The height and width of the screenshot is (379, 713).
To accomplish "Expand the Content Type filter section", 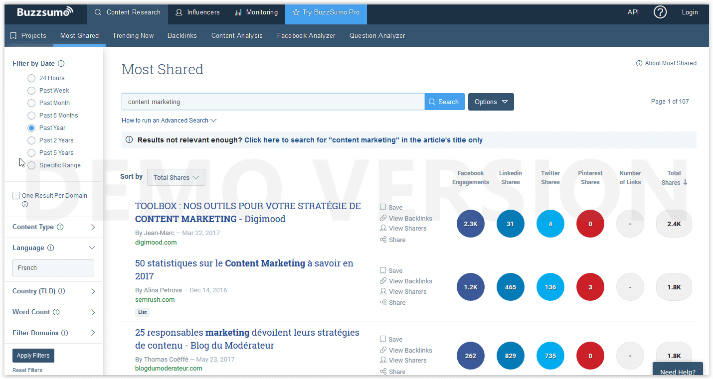I will 93,227.
